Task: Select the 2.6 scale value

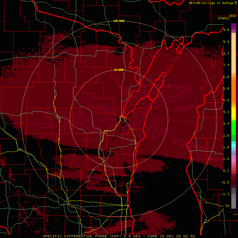Action: (226, 136)
